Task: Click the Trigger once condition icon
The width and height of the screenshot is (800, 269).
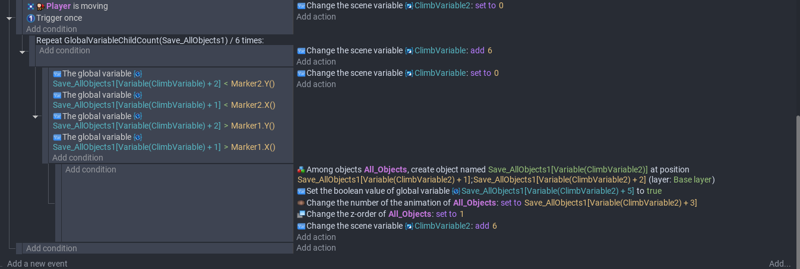Action: coord(31,18)
